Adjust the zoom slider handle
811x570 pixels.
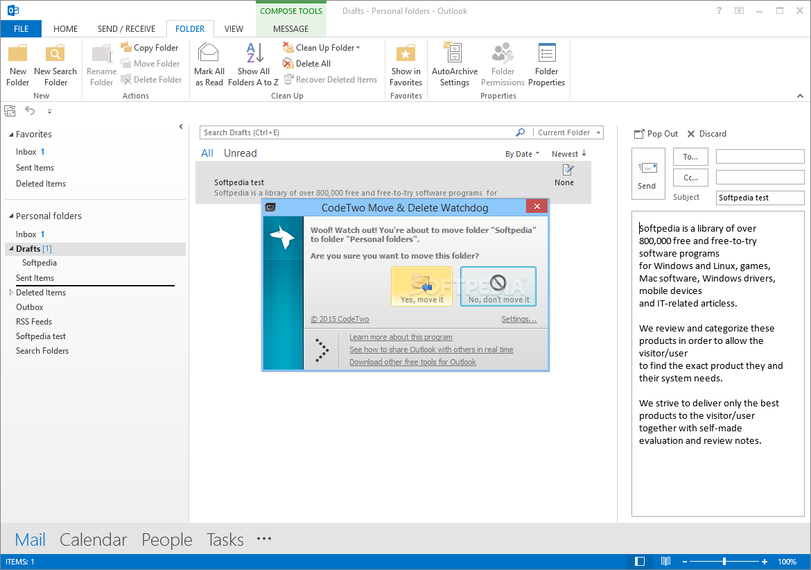tap(724, 561)
